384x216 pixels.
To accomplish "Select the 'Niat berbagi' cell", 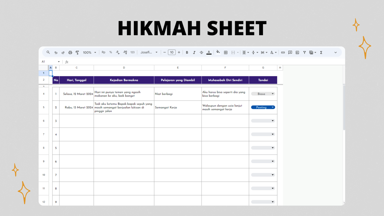I will (178, 94).
